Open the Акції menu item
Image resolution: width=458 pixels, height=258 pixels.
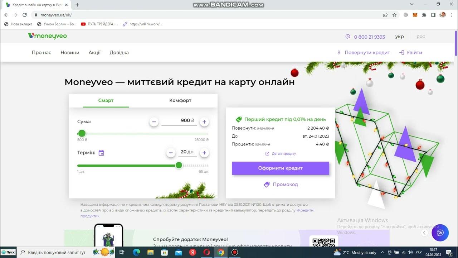coord(94,53)
